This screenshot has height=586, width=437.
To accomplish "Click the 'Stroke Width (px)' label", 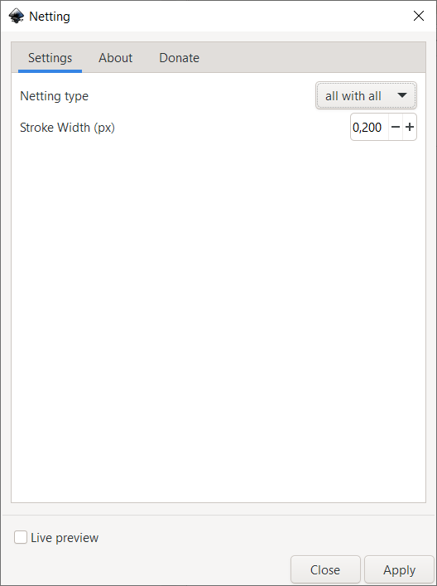I will click(x=67, y=128).
